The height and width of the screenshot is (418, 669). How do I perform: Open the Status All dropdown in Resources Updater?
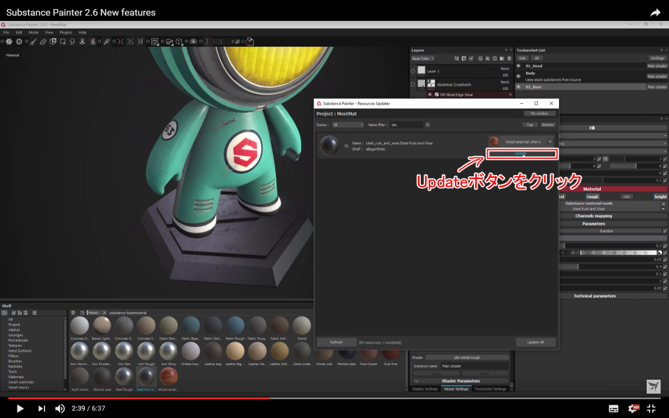(348, 125)
